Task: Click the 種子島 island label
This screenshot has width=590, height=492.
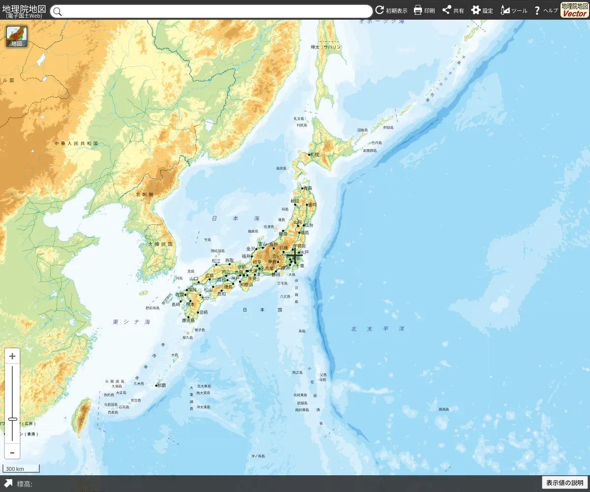Action: (199, 330)
